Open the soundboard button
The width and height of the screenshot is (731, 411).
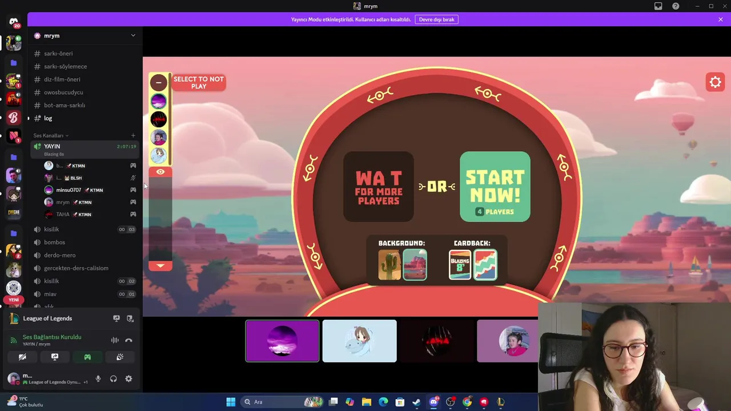(x=120, y=357)
